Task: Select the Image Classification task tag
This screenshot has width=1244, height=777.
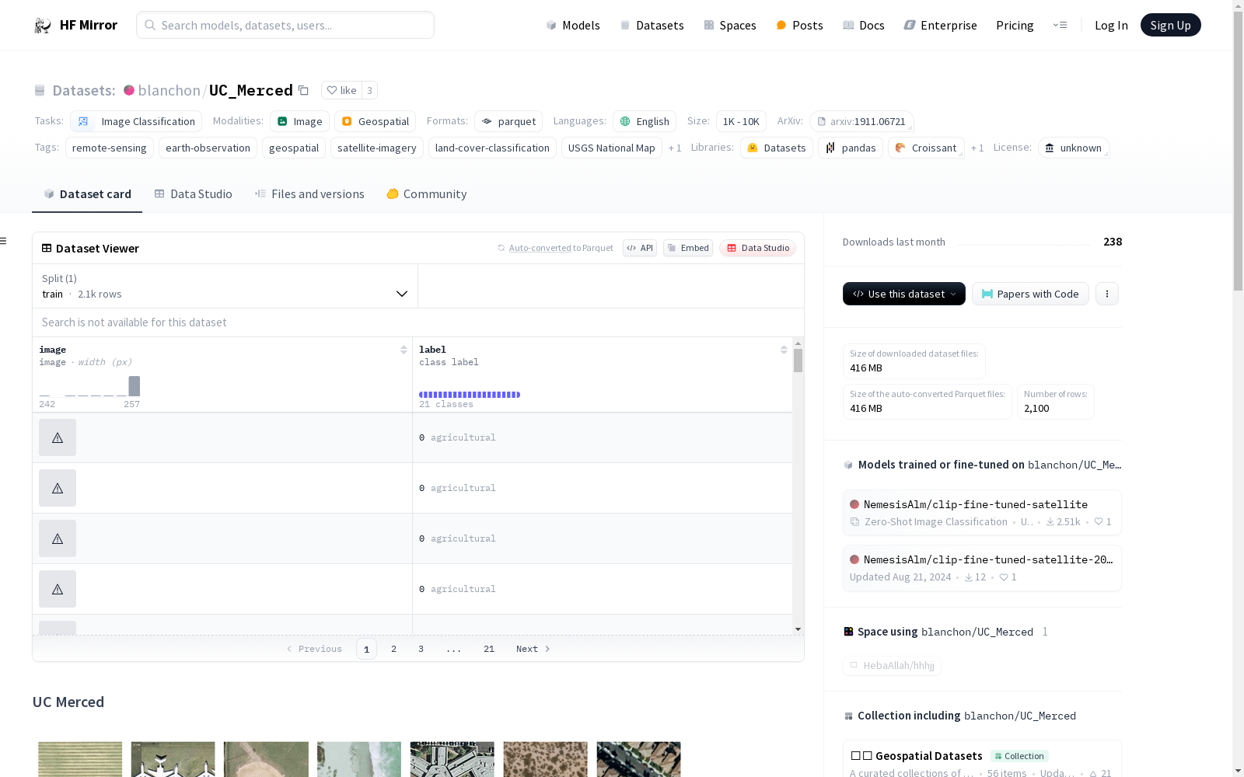Action: tap(136, 121)
